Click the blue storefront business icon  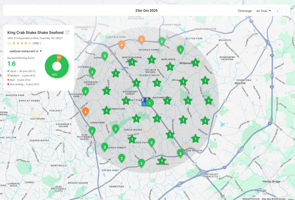tap(144, 102)
